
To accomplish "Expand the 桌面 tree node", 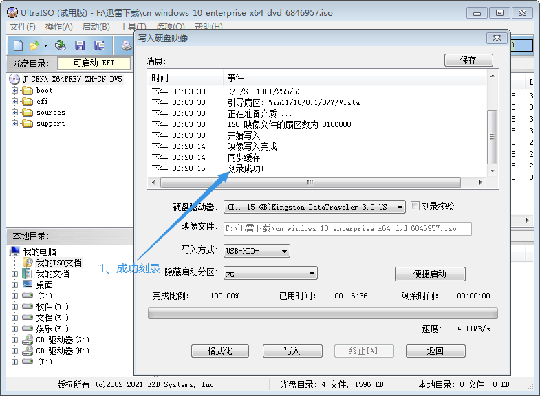I will [14, 285].
